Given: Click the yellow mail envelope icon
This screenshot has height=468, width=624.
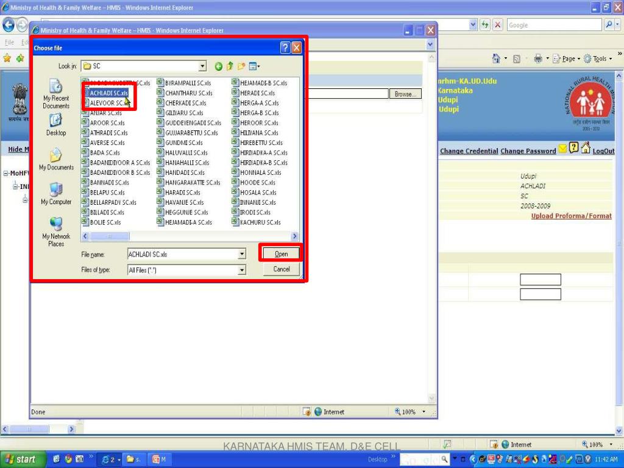Looking at the screenshot, I should point(562,149).
